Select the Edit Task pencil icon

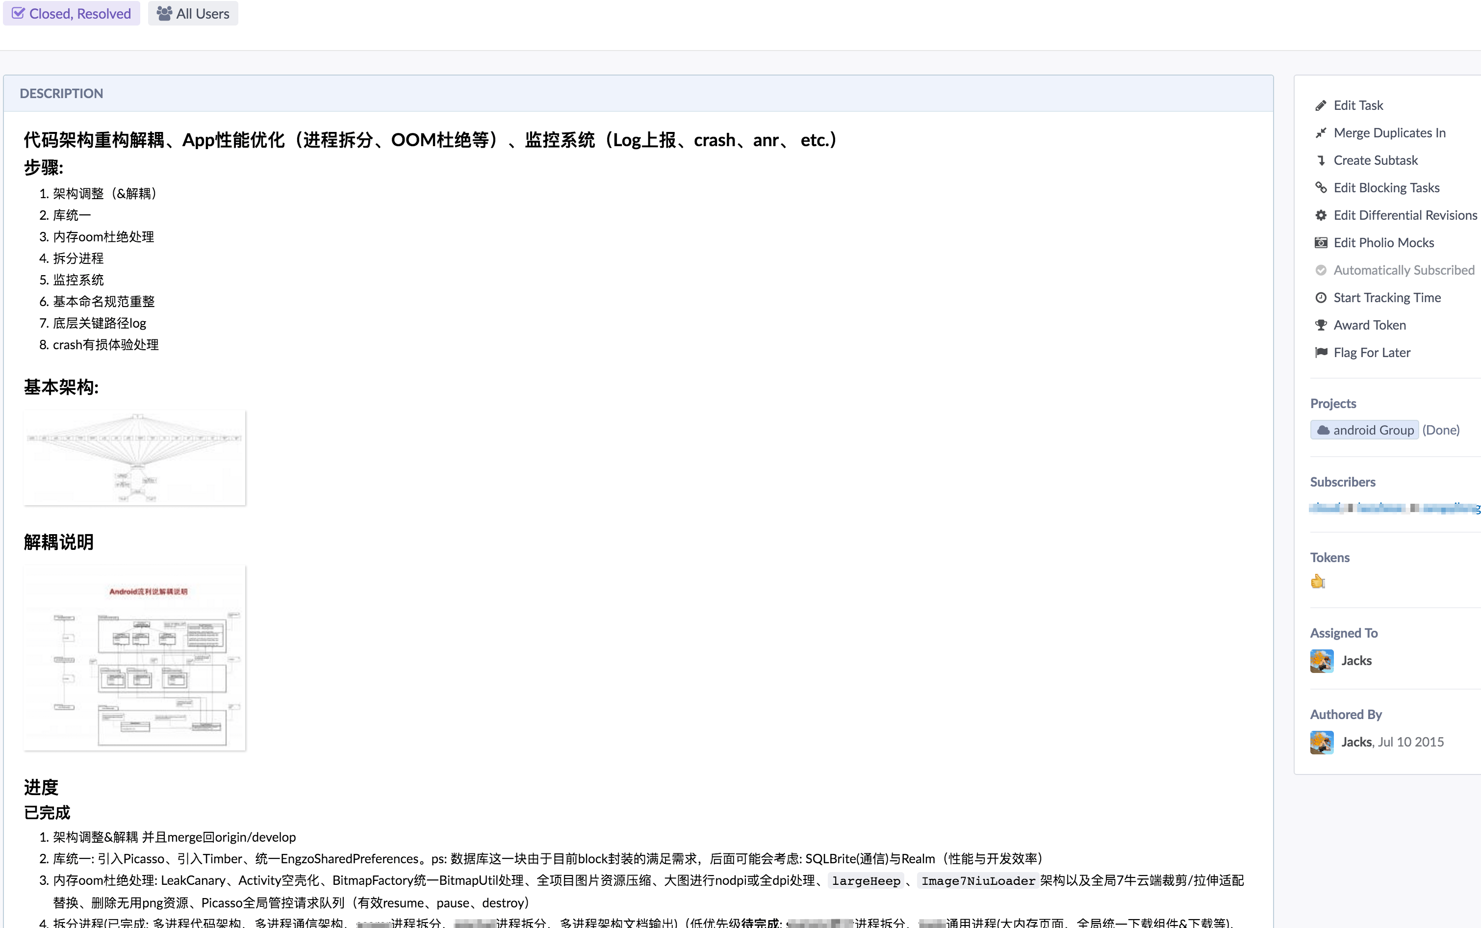click(x=1321, y=105)
